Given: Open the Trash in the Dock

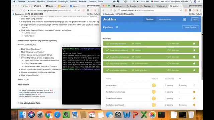Looking at the screenshot, I should coord(191,115).
